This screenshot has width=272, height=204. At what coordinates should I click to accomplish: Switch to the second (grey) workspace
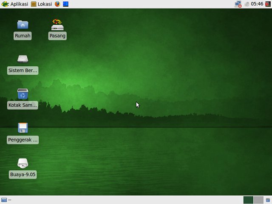tap(258, 200)
